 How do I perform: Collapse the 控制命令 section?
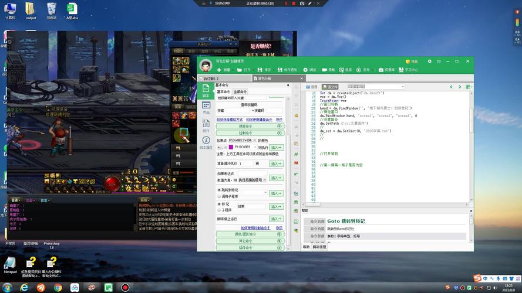[250, 133]
